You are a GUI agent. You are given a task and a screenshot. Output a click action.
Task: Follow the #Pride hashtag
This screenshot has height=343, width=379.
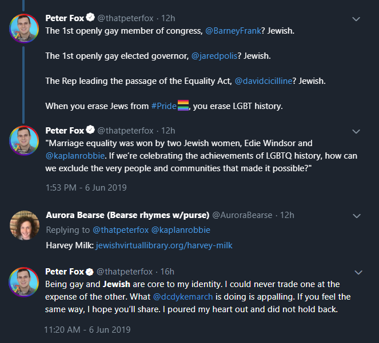pyautogui.click(x=163, y=106)
